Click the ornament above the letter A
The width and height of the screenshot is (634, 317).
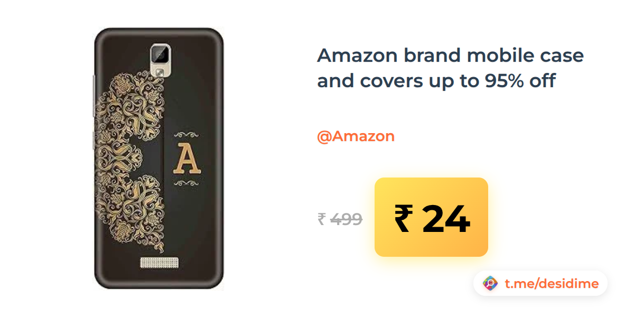(x=188, y=134)
